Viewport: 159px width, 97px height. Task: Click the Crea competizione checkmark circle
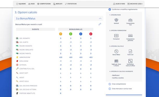[x=110, y=84]
